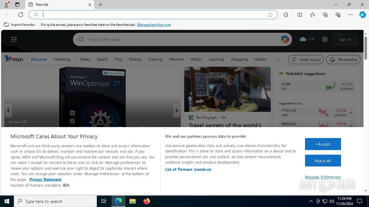Refresh the page
This screenshot has width=369, height=207.
(21, 15)
